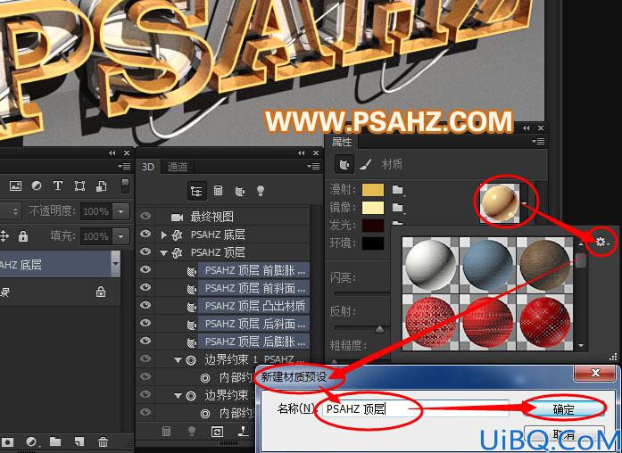Enable the smart object filter icon

click(102, 185)
